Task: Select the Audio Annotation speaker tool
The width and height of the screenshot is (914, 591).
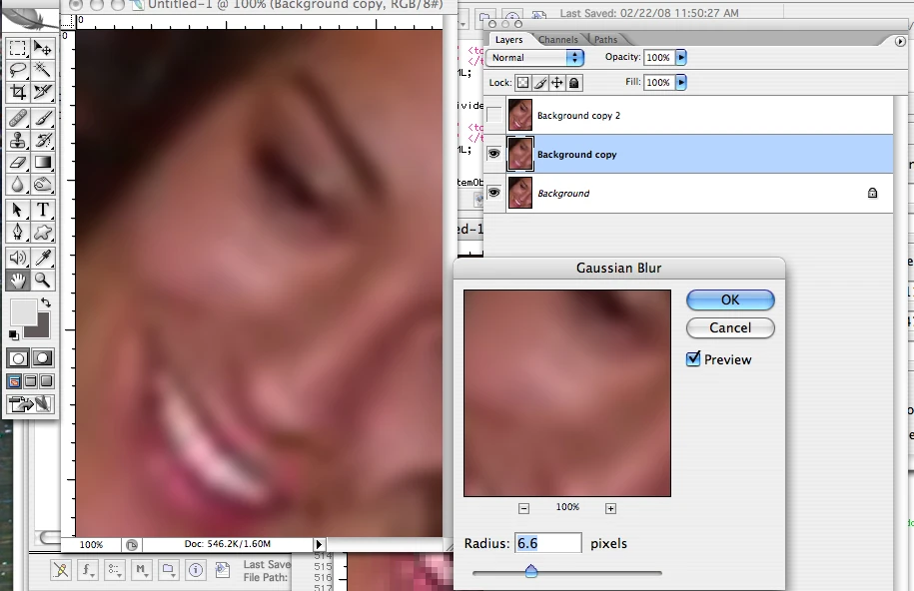Action: tap(18, 258)
